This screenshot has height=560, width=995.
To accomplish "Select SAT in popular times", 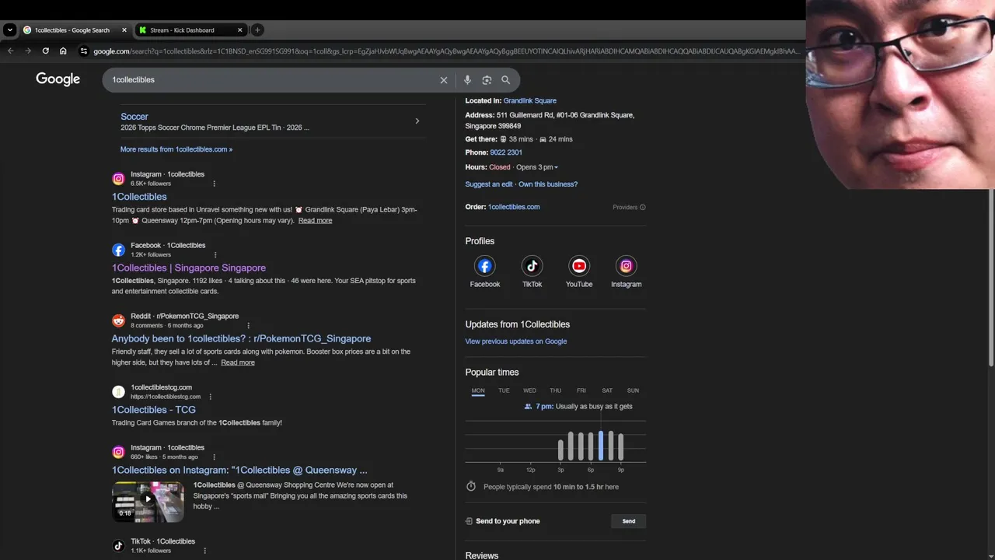I will 607,390.
